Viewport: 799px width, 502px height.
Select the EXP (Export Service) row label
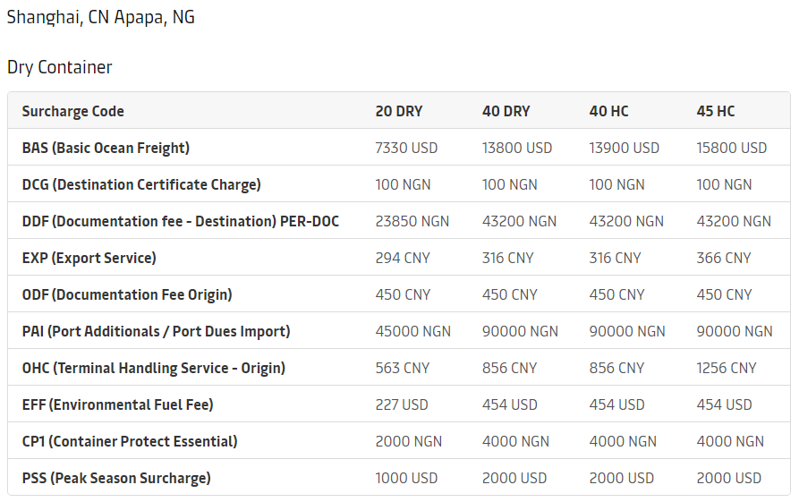[x=89, y=259]
